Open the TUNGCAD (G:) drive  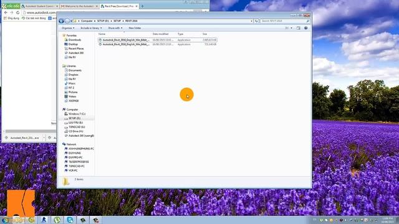click(x=77, y=127)
